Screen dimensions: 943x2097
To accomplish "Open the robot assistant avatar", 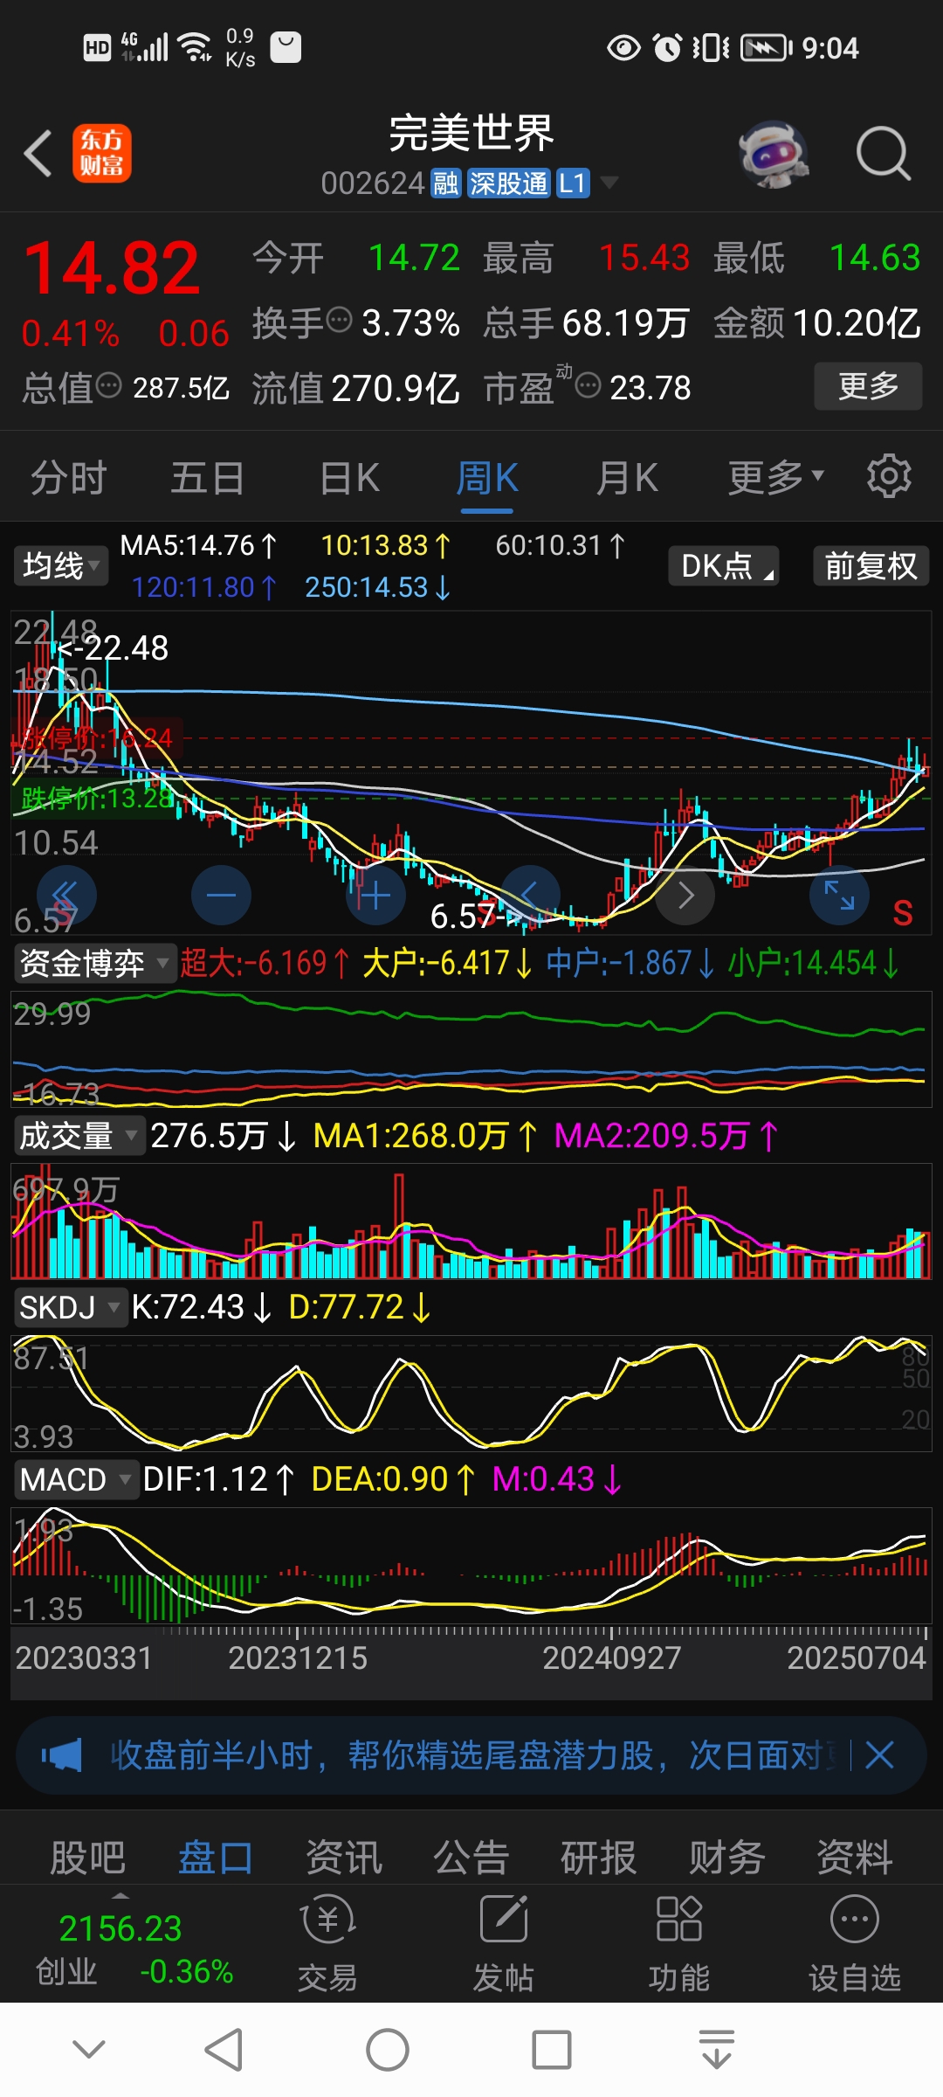I will point(773,154).
